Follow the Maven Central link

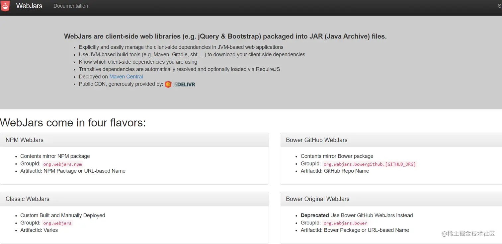[126, 77]
